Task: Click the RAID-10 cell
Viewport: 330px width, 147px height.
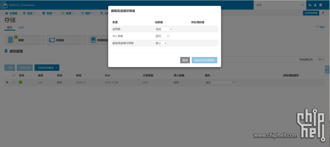Action: click(x=81, y=83)
